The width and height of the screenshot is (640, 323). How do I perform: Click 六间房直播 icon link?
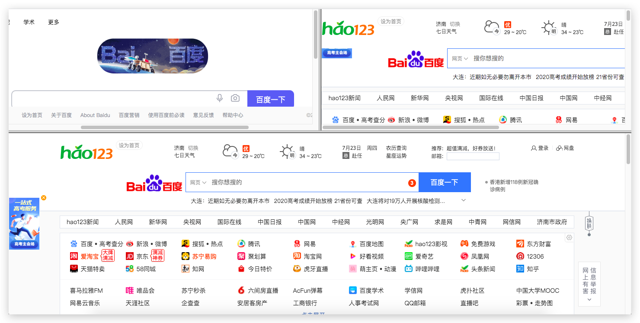point(241,291)
